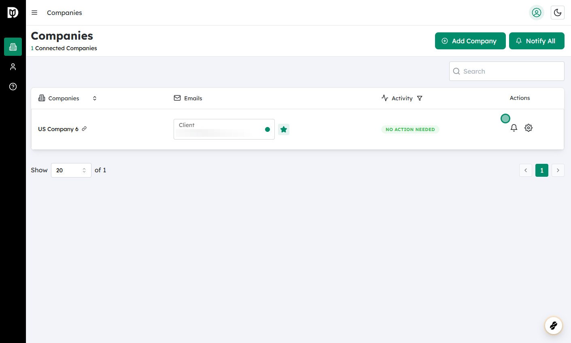Image resolution: width=571 pixels, height=343 pixels.
Task: Click the Emails column header
Action: click(x=187, y=98)
